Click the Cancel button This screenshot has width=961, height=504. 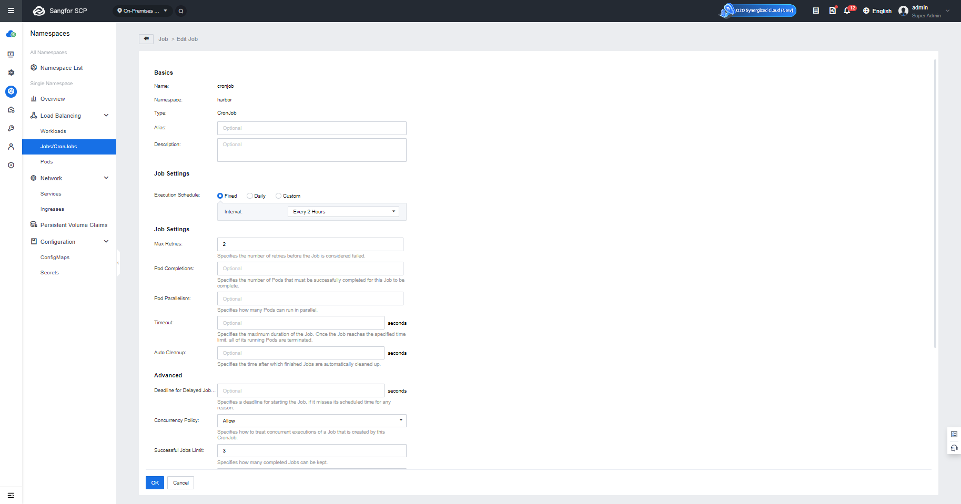coord(181,483)
